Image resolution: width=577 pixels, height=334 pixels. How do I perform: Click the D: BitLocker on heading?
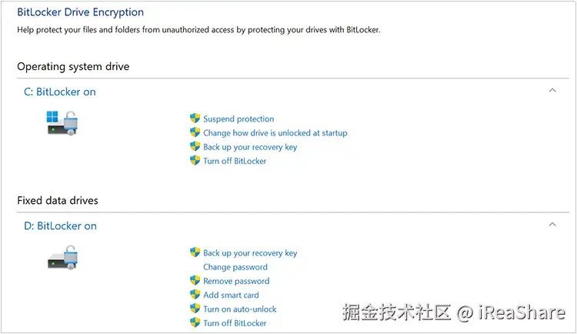(60, 225)
